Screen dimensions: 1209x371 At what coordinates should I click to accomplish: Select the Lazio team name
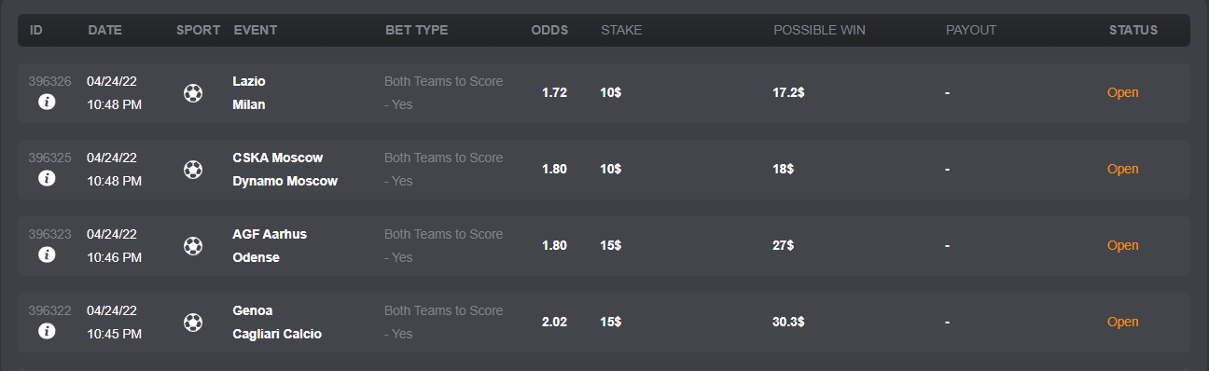pos(249,81)
